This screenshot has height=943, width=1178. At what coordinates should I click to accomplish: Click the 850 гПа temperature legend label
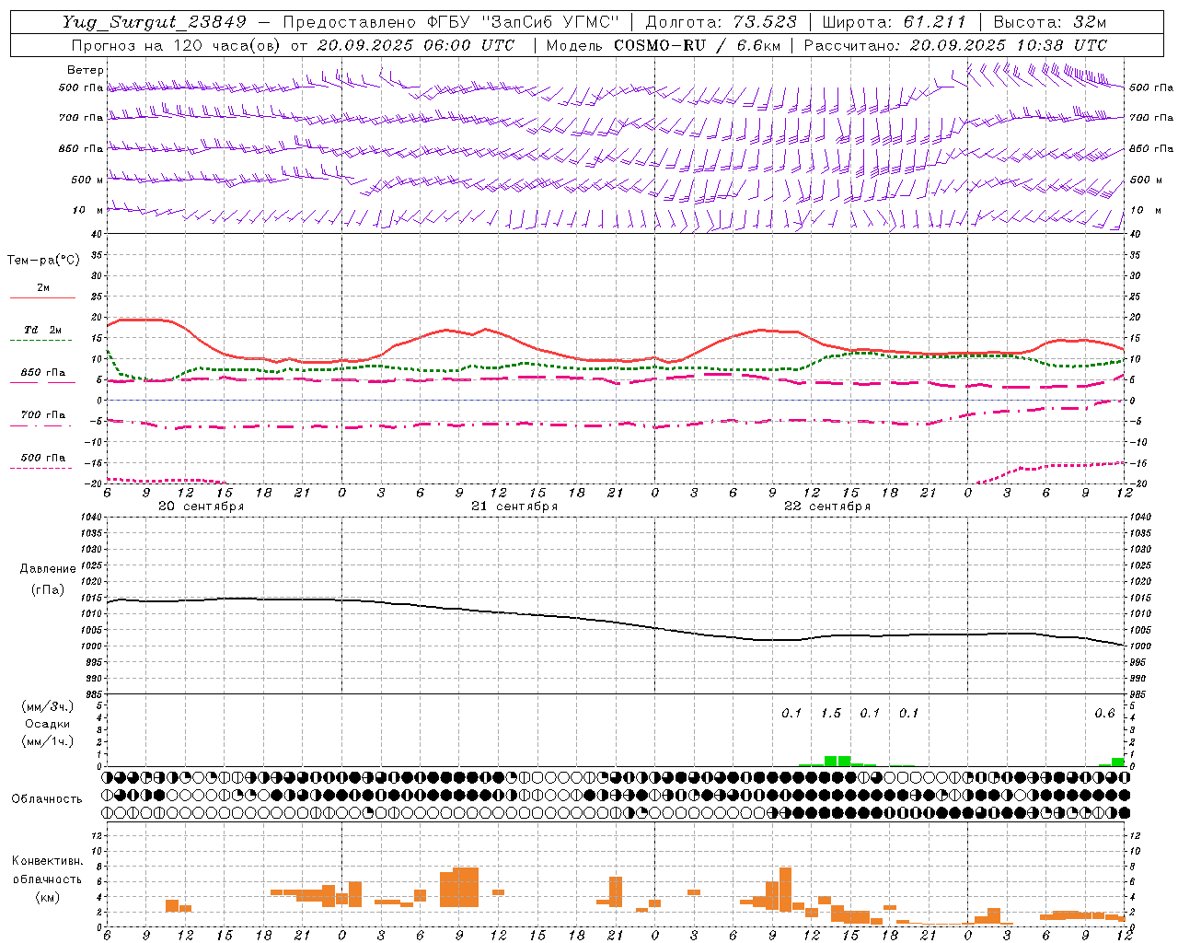[x=43, y=373]
